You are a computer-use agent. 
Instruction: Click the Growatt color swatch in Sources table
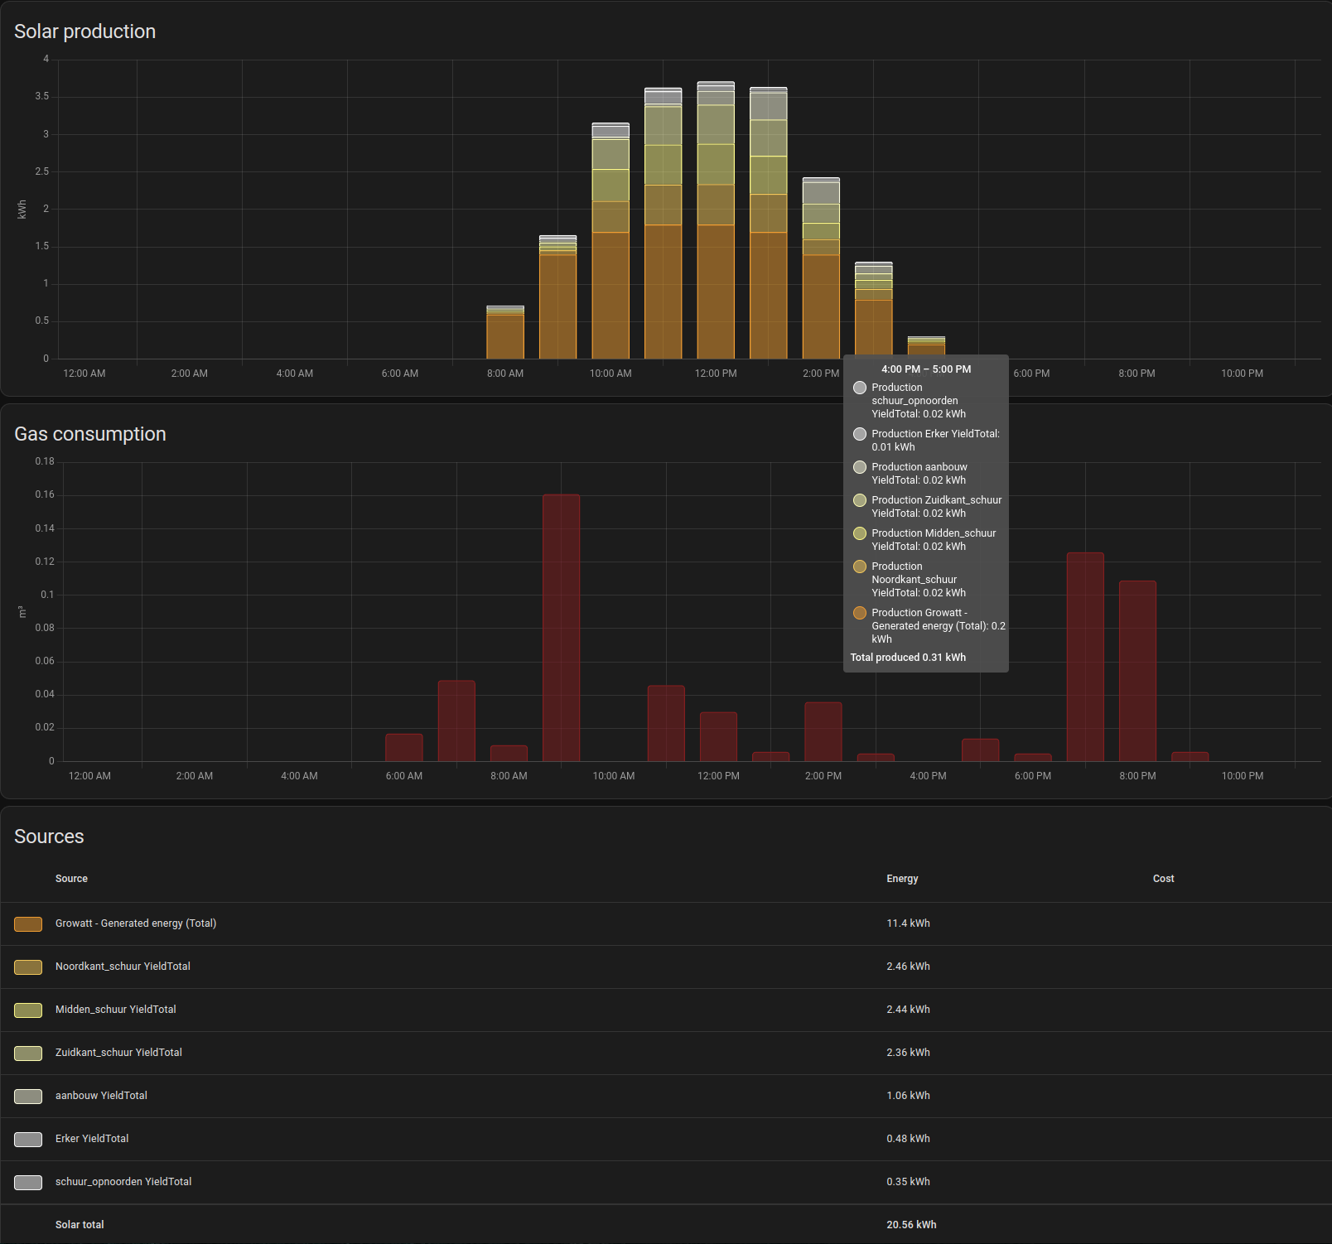click(x=28, y=924)
